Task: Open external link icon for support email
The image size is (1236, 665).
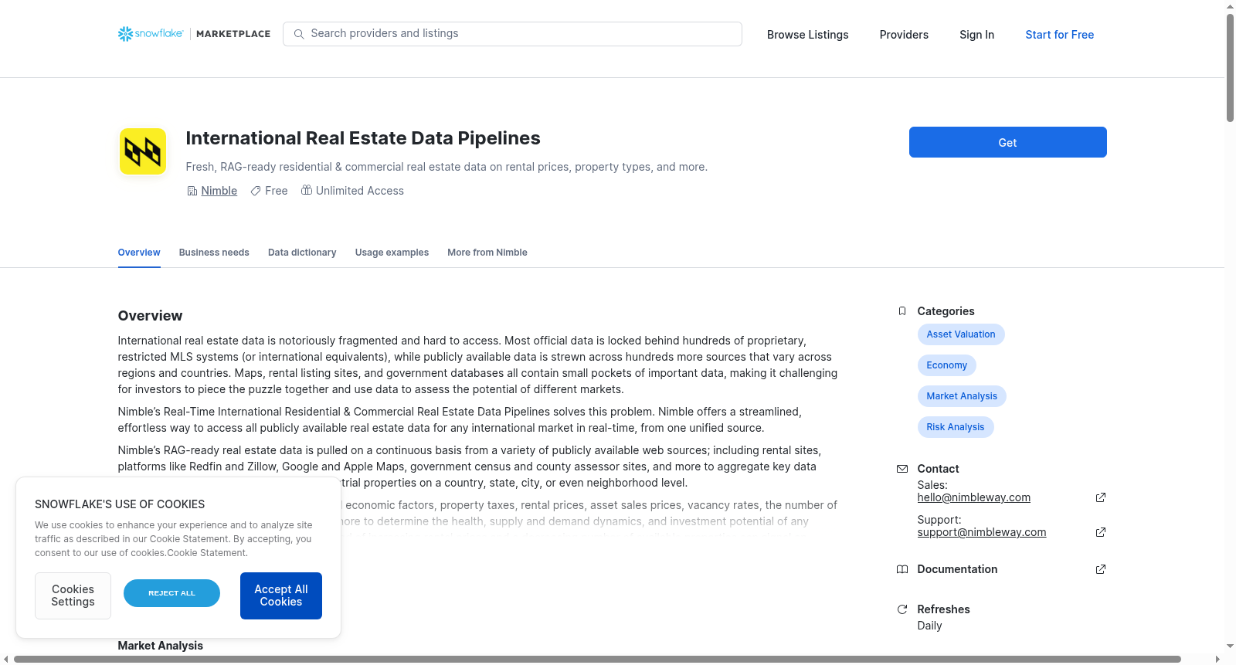Action: pyautogui.click(x=1101, y=532)
